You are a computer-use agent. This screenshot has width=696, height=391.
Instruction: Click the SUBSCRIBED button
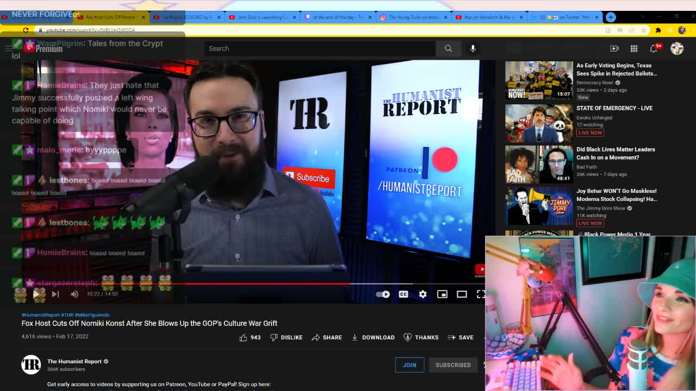(x=453, y=365)
